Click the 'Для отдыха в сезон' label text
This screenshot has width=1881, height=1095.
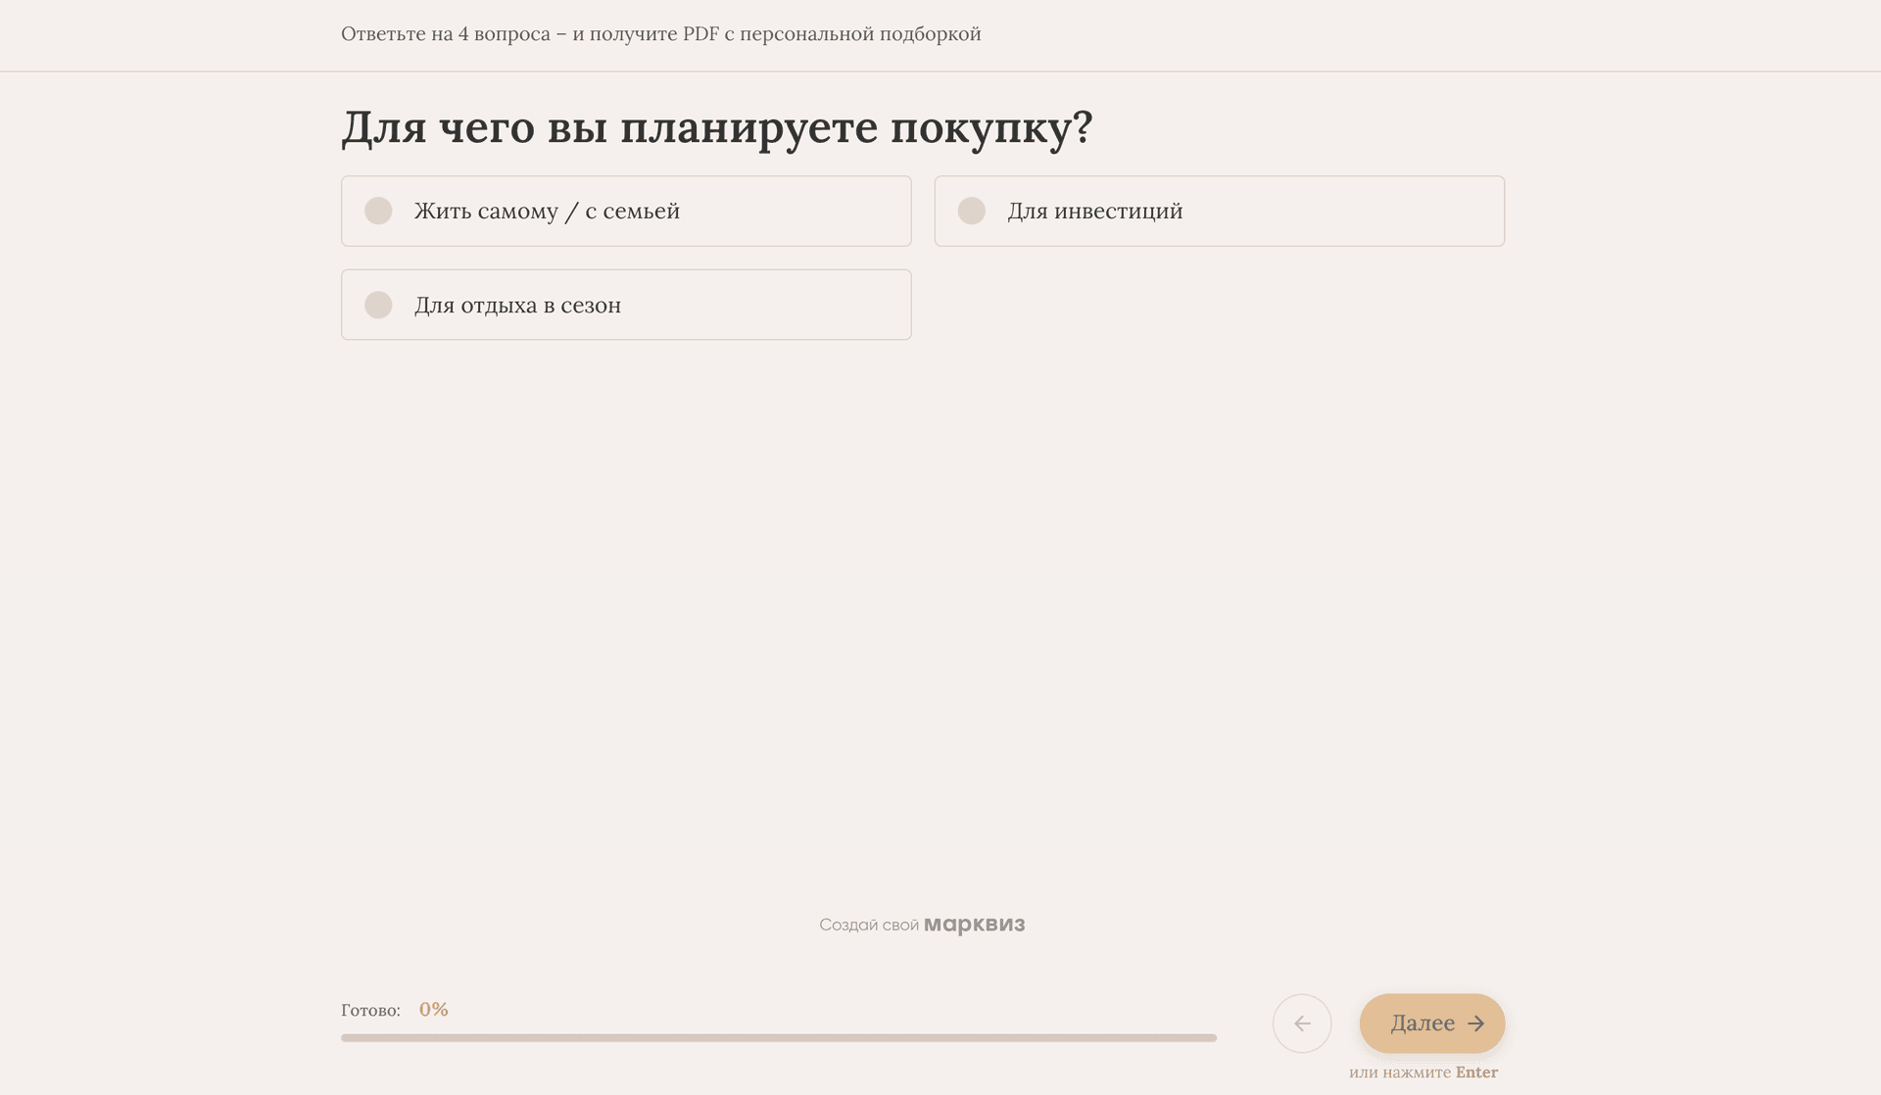click(516, 306)
